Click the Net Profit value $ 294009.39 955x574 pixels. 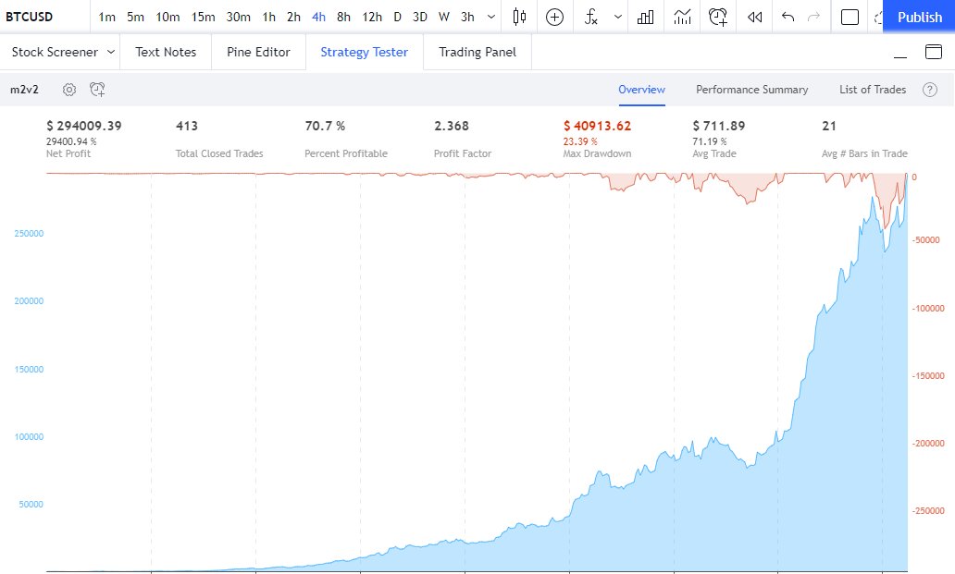[84, 126]
